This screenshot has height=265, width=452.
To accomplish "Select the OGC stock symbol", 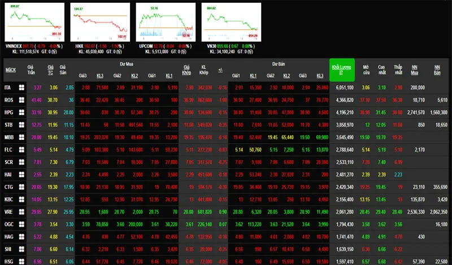I will (x=9, y=224).
